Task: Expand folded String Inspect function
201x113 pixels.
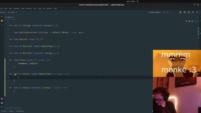Action: (x=12, y=25)
